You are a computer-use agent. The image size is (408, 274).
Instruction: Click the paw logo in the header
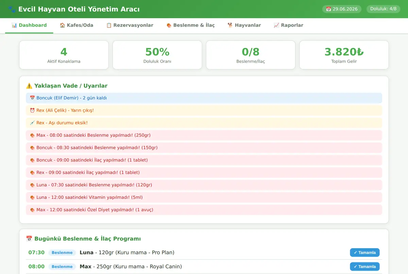12,9
